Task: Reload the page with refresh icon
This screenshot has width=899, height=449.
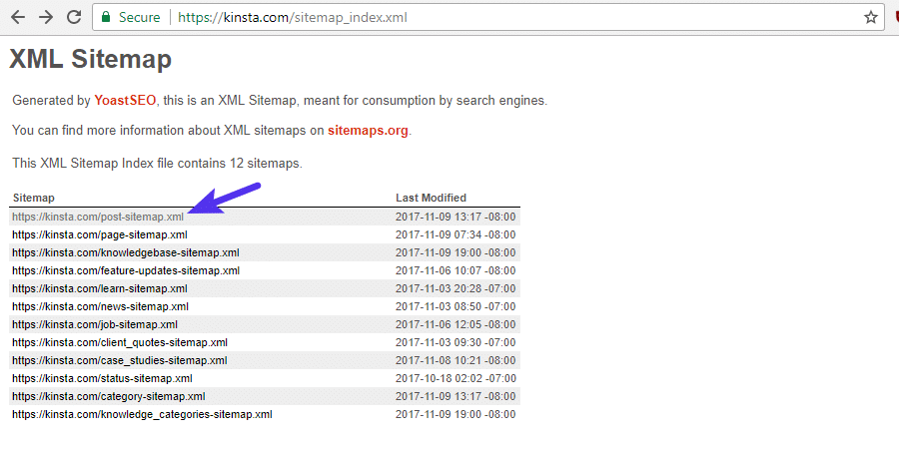Action: point(74,17)
